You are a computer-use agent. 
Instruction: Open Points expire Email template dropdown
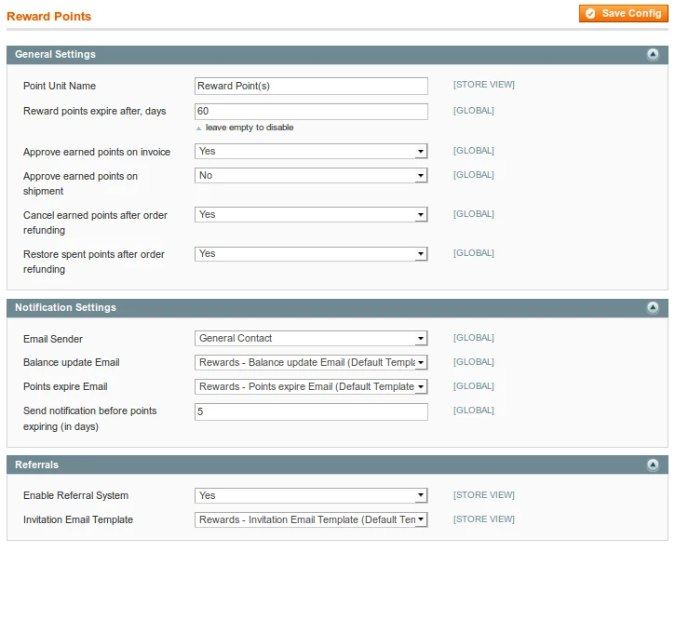pyautogui.click(x=311, y=386)
